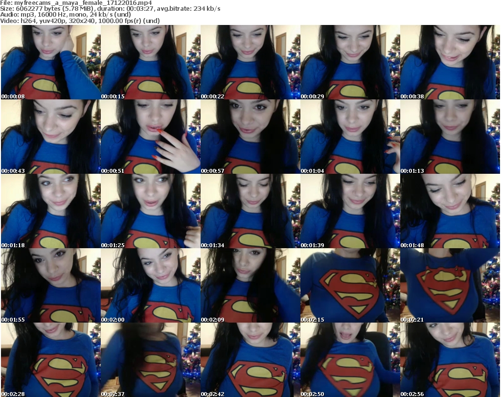Click the 'Size: 6062277 bytes' info line
Viewport: 501px width, 397px height.
(110, 9)
